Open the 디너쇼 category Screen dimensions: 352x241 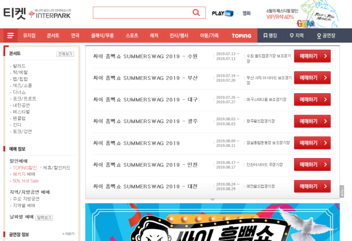point(19,92)
